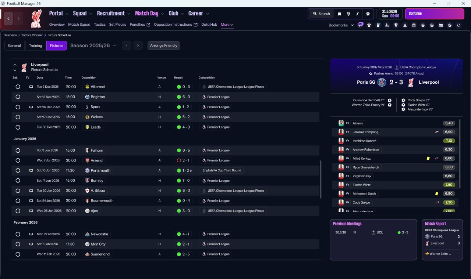Expand the Bookmarks dropdown
Viewport: 471px width, 279px height.
pos(341,25)
